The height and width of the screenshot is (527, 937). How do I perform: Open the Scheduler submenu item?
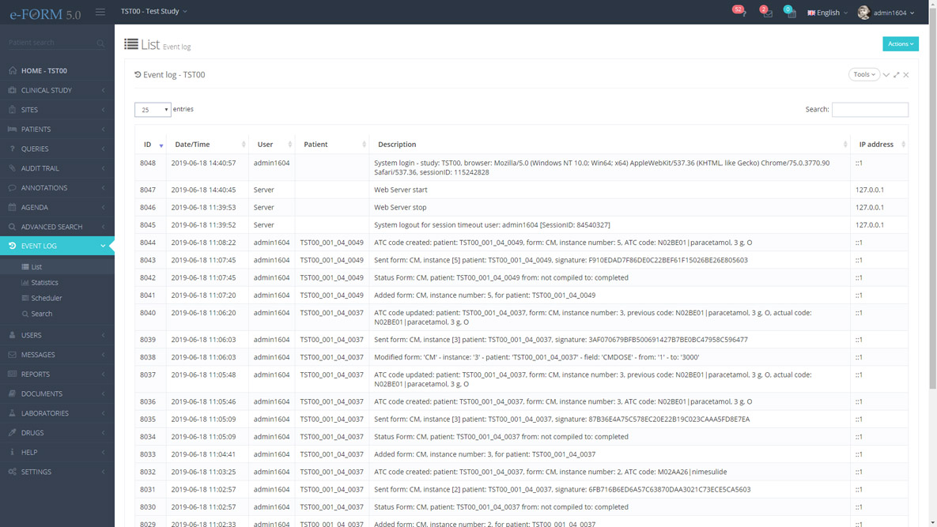(46, 298)
